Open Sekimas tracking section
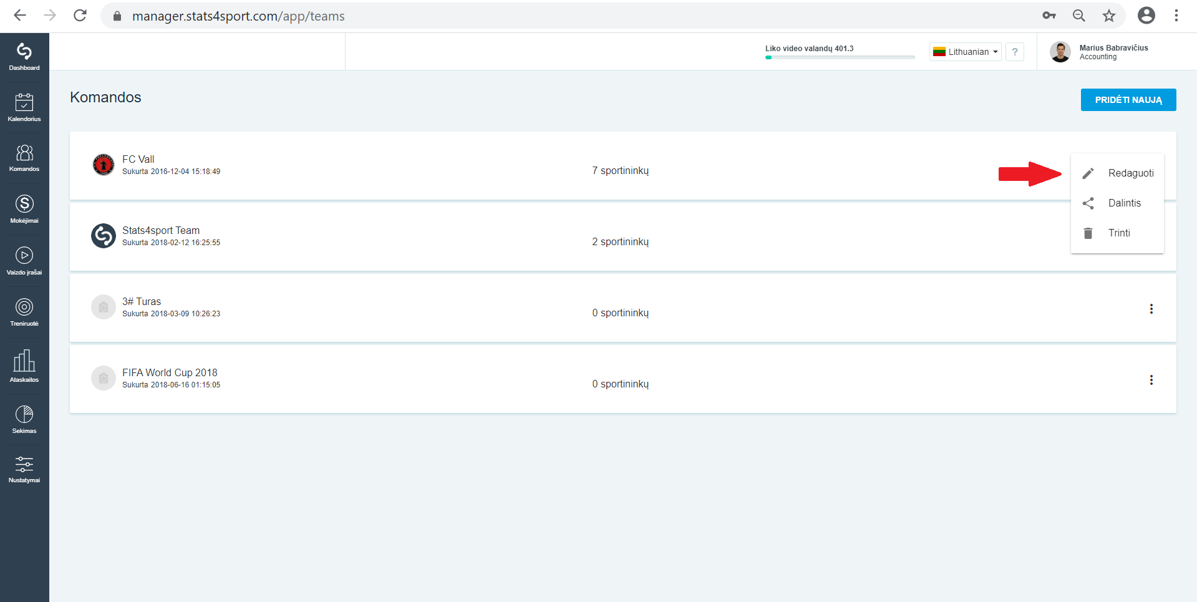Screen dimensions: 1197x602 24,419
